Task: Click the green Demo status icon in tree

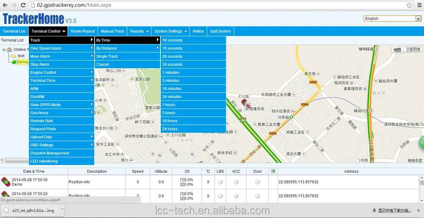Action: (14, 62)
